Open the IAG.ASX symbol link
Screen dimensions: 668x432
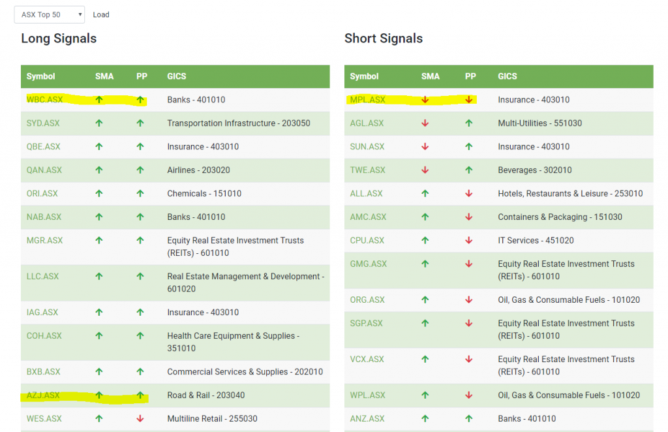[x=42, y=313]
